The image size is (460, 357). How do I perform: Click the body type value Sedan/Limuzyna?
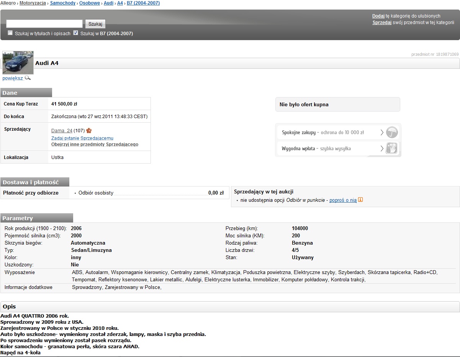91,250
